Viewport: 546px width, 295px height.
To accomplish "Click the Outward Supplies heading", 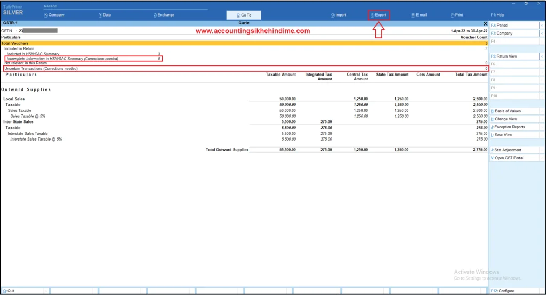I will click(26, 89).
